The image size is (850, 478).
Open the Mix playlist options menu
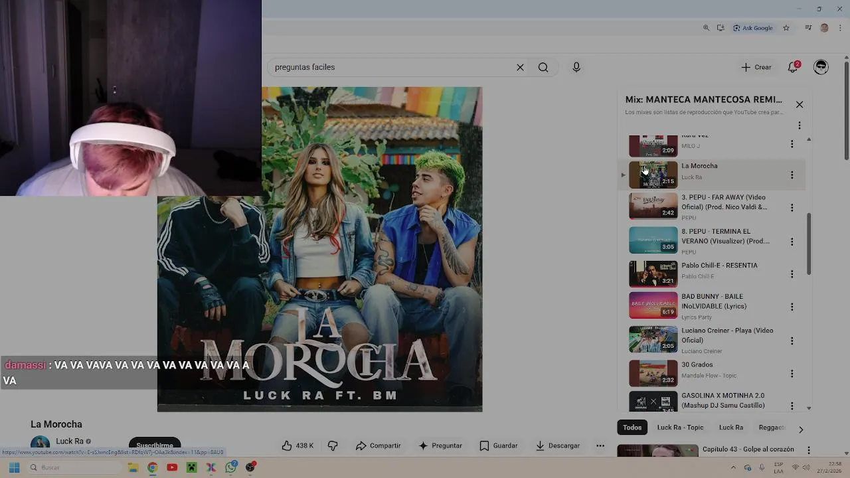click(800, 125)
